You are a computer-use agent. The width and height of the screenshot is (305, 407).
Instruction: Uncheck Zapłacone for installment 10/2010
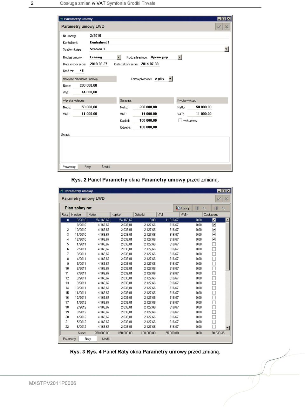tap(214, 230)
